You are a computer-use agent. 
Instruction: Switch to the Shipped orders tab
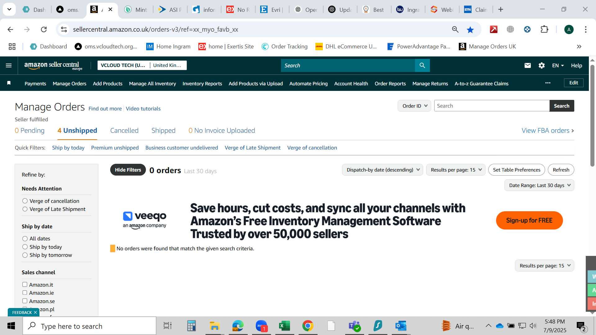coord(163,131)
